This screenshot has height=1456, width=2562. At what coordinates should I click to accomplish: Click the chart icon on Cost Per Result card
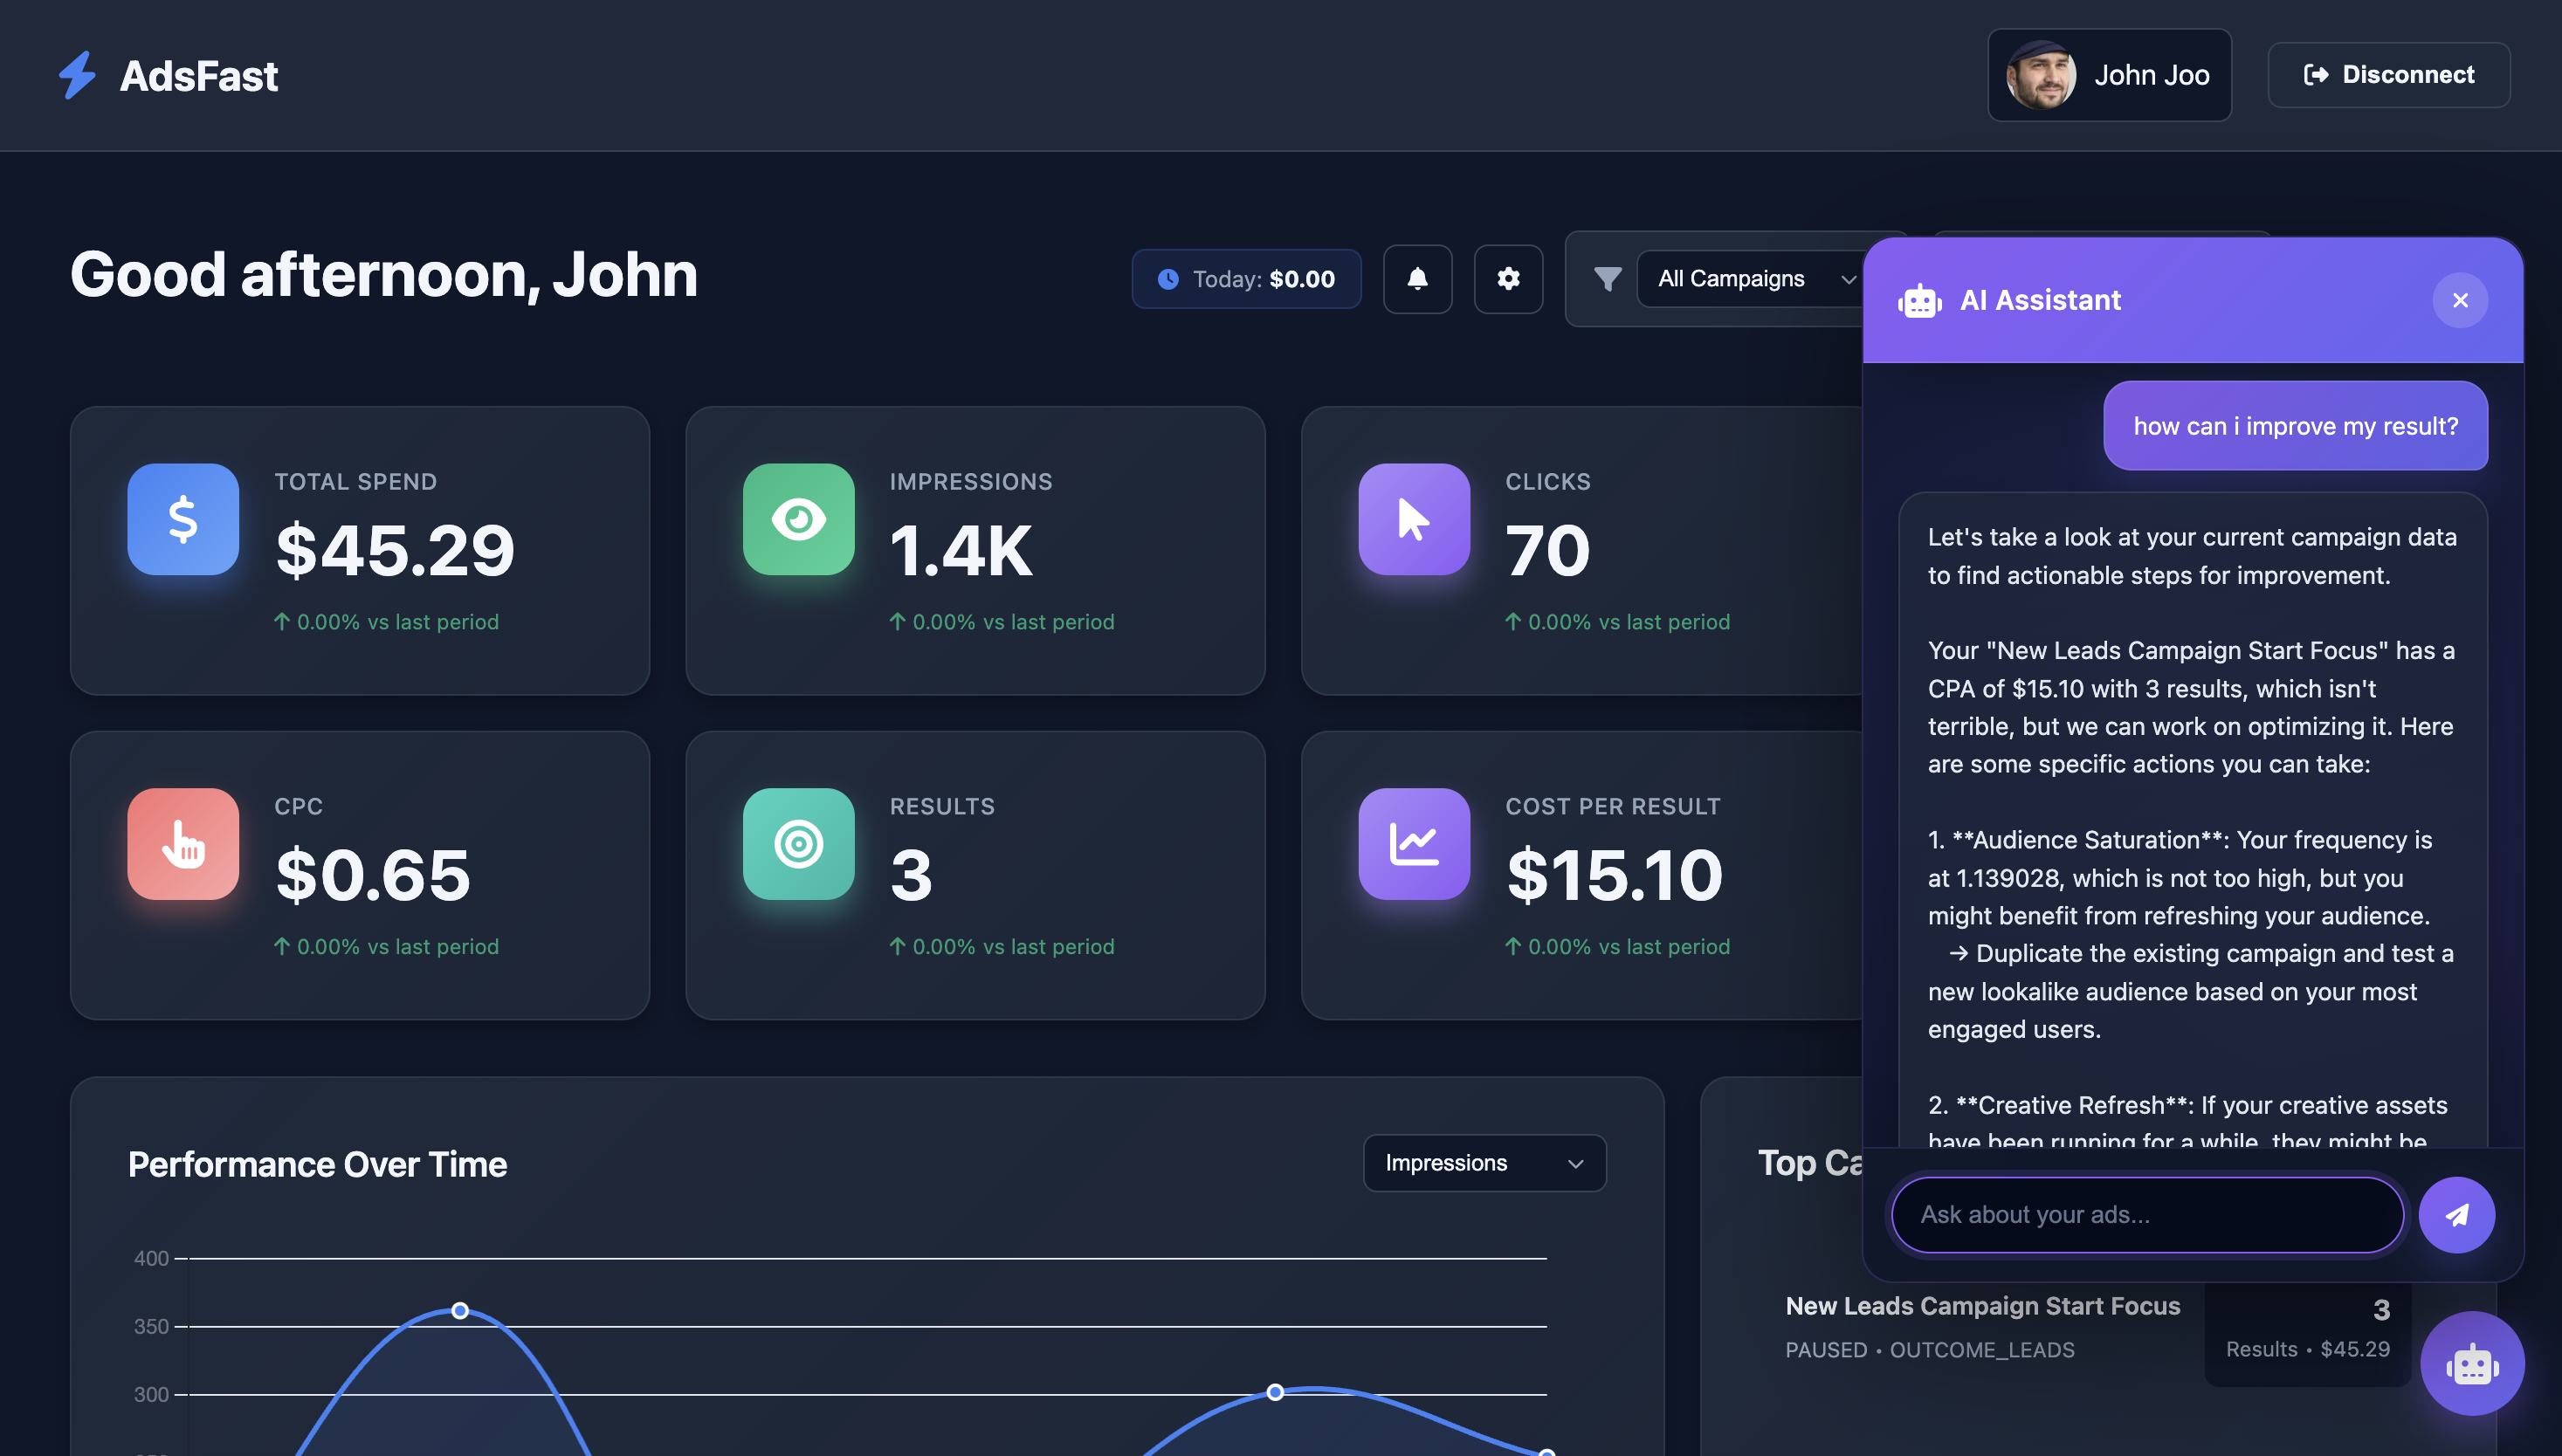pyautogui.click(x=1414, y=843)
